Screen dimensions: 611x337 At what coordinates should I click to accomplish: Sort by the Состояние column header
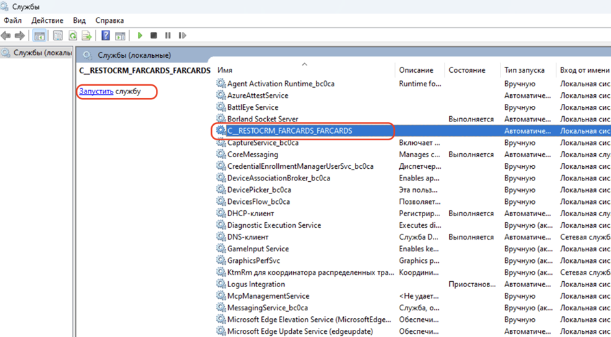click(467, 70)
